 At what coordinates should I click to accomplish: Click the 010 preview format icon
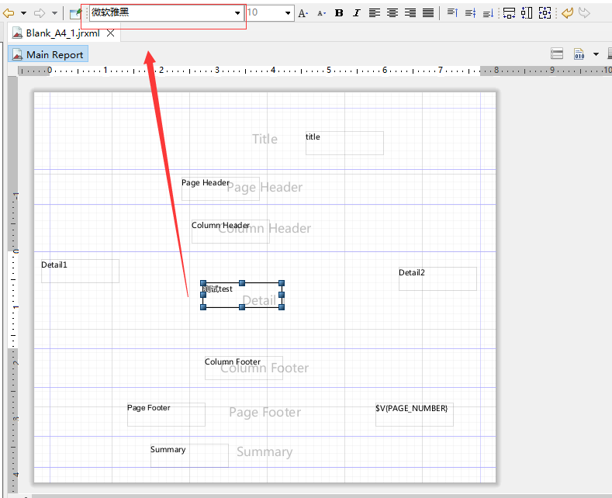coord(579,54)
